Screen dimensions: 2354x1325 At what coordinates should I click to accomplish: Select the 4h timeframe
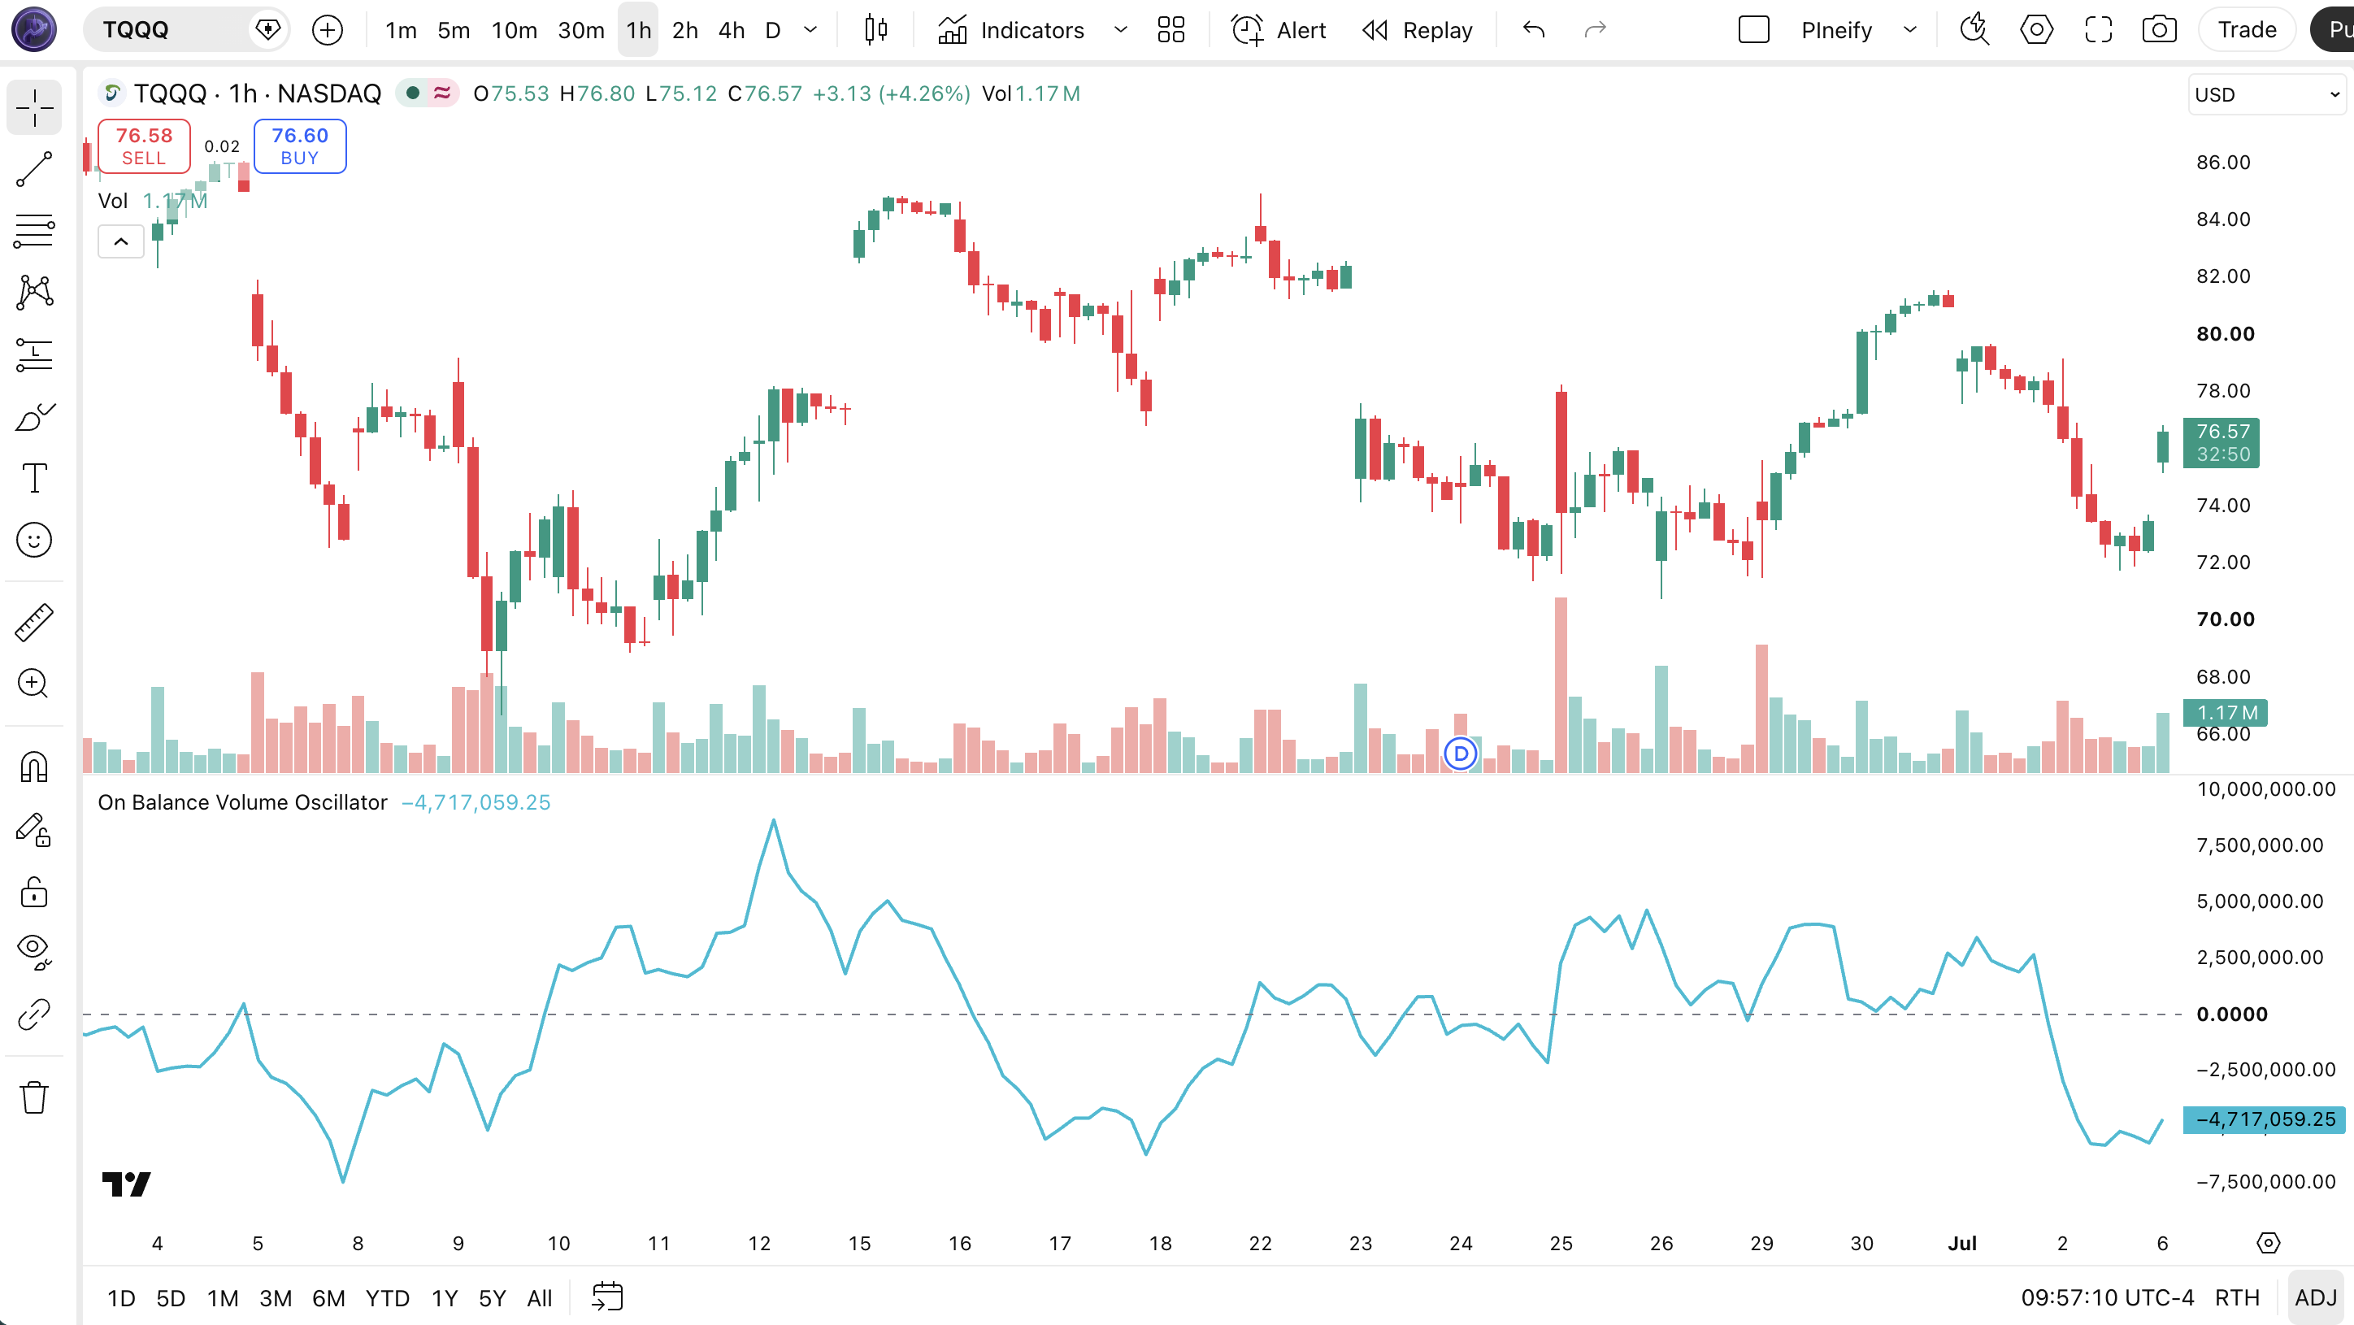pyautogui.click(x=731, y=30)
